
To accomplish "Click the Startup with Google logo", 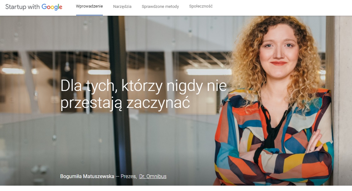I will (34, 7).
